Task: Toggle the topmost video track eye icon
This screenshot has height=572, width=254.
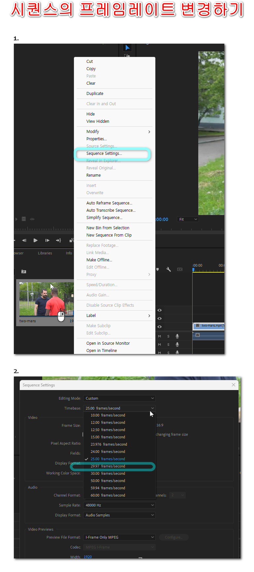Action: pos(160,310)
